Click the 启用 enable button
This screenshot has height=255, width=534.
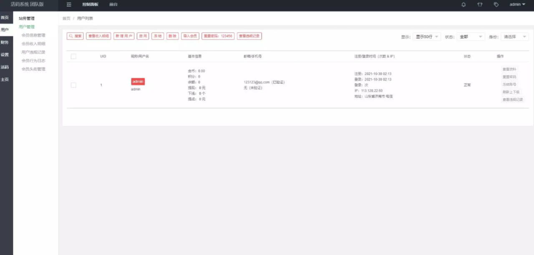tap(143, 36)
